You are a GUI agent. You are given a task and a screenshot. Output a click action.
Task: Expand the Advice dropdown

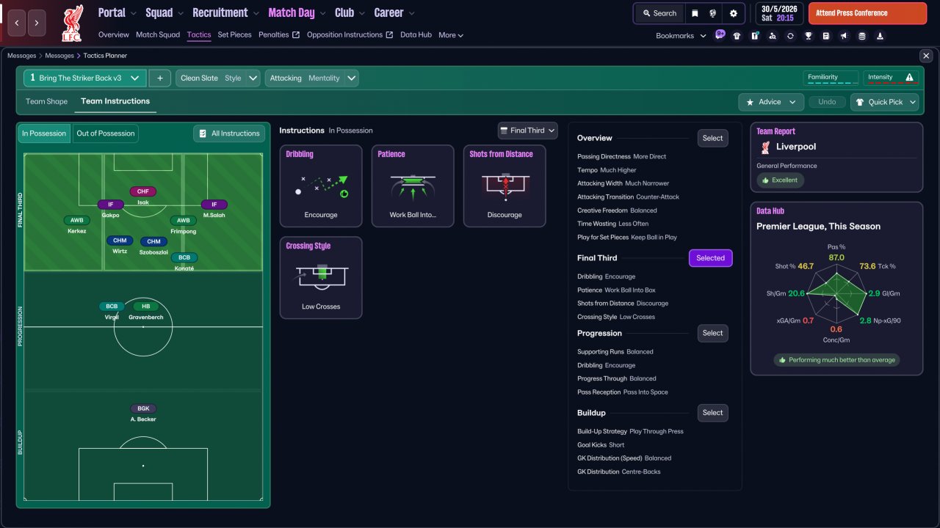tap(771, 102)
